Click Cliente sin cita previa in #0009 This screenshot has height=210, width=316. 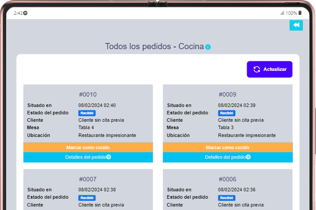coord(241,120)
